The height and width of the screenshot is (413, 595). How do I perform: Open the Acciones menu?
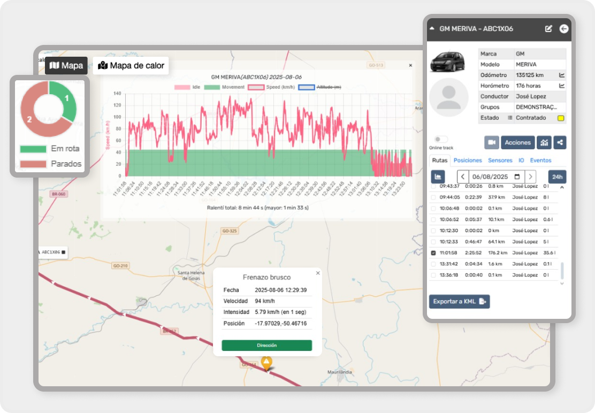click(517, 143)
